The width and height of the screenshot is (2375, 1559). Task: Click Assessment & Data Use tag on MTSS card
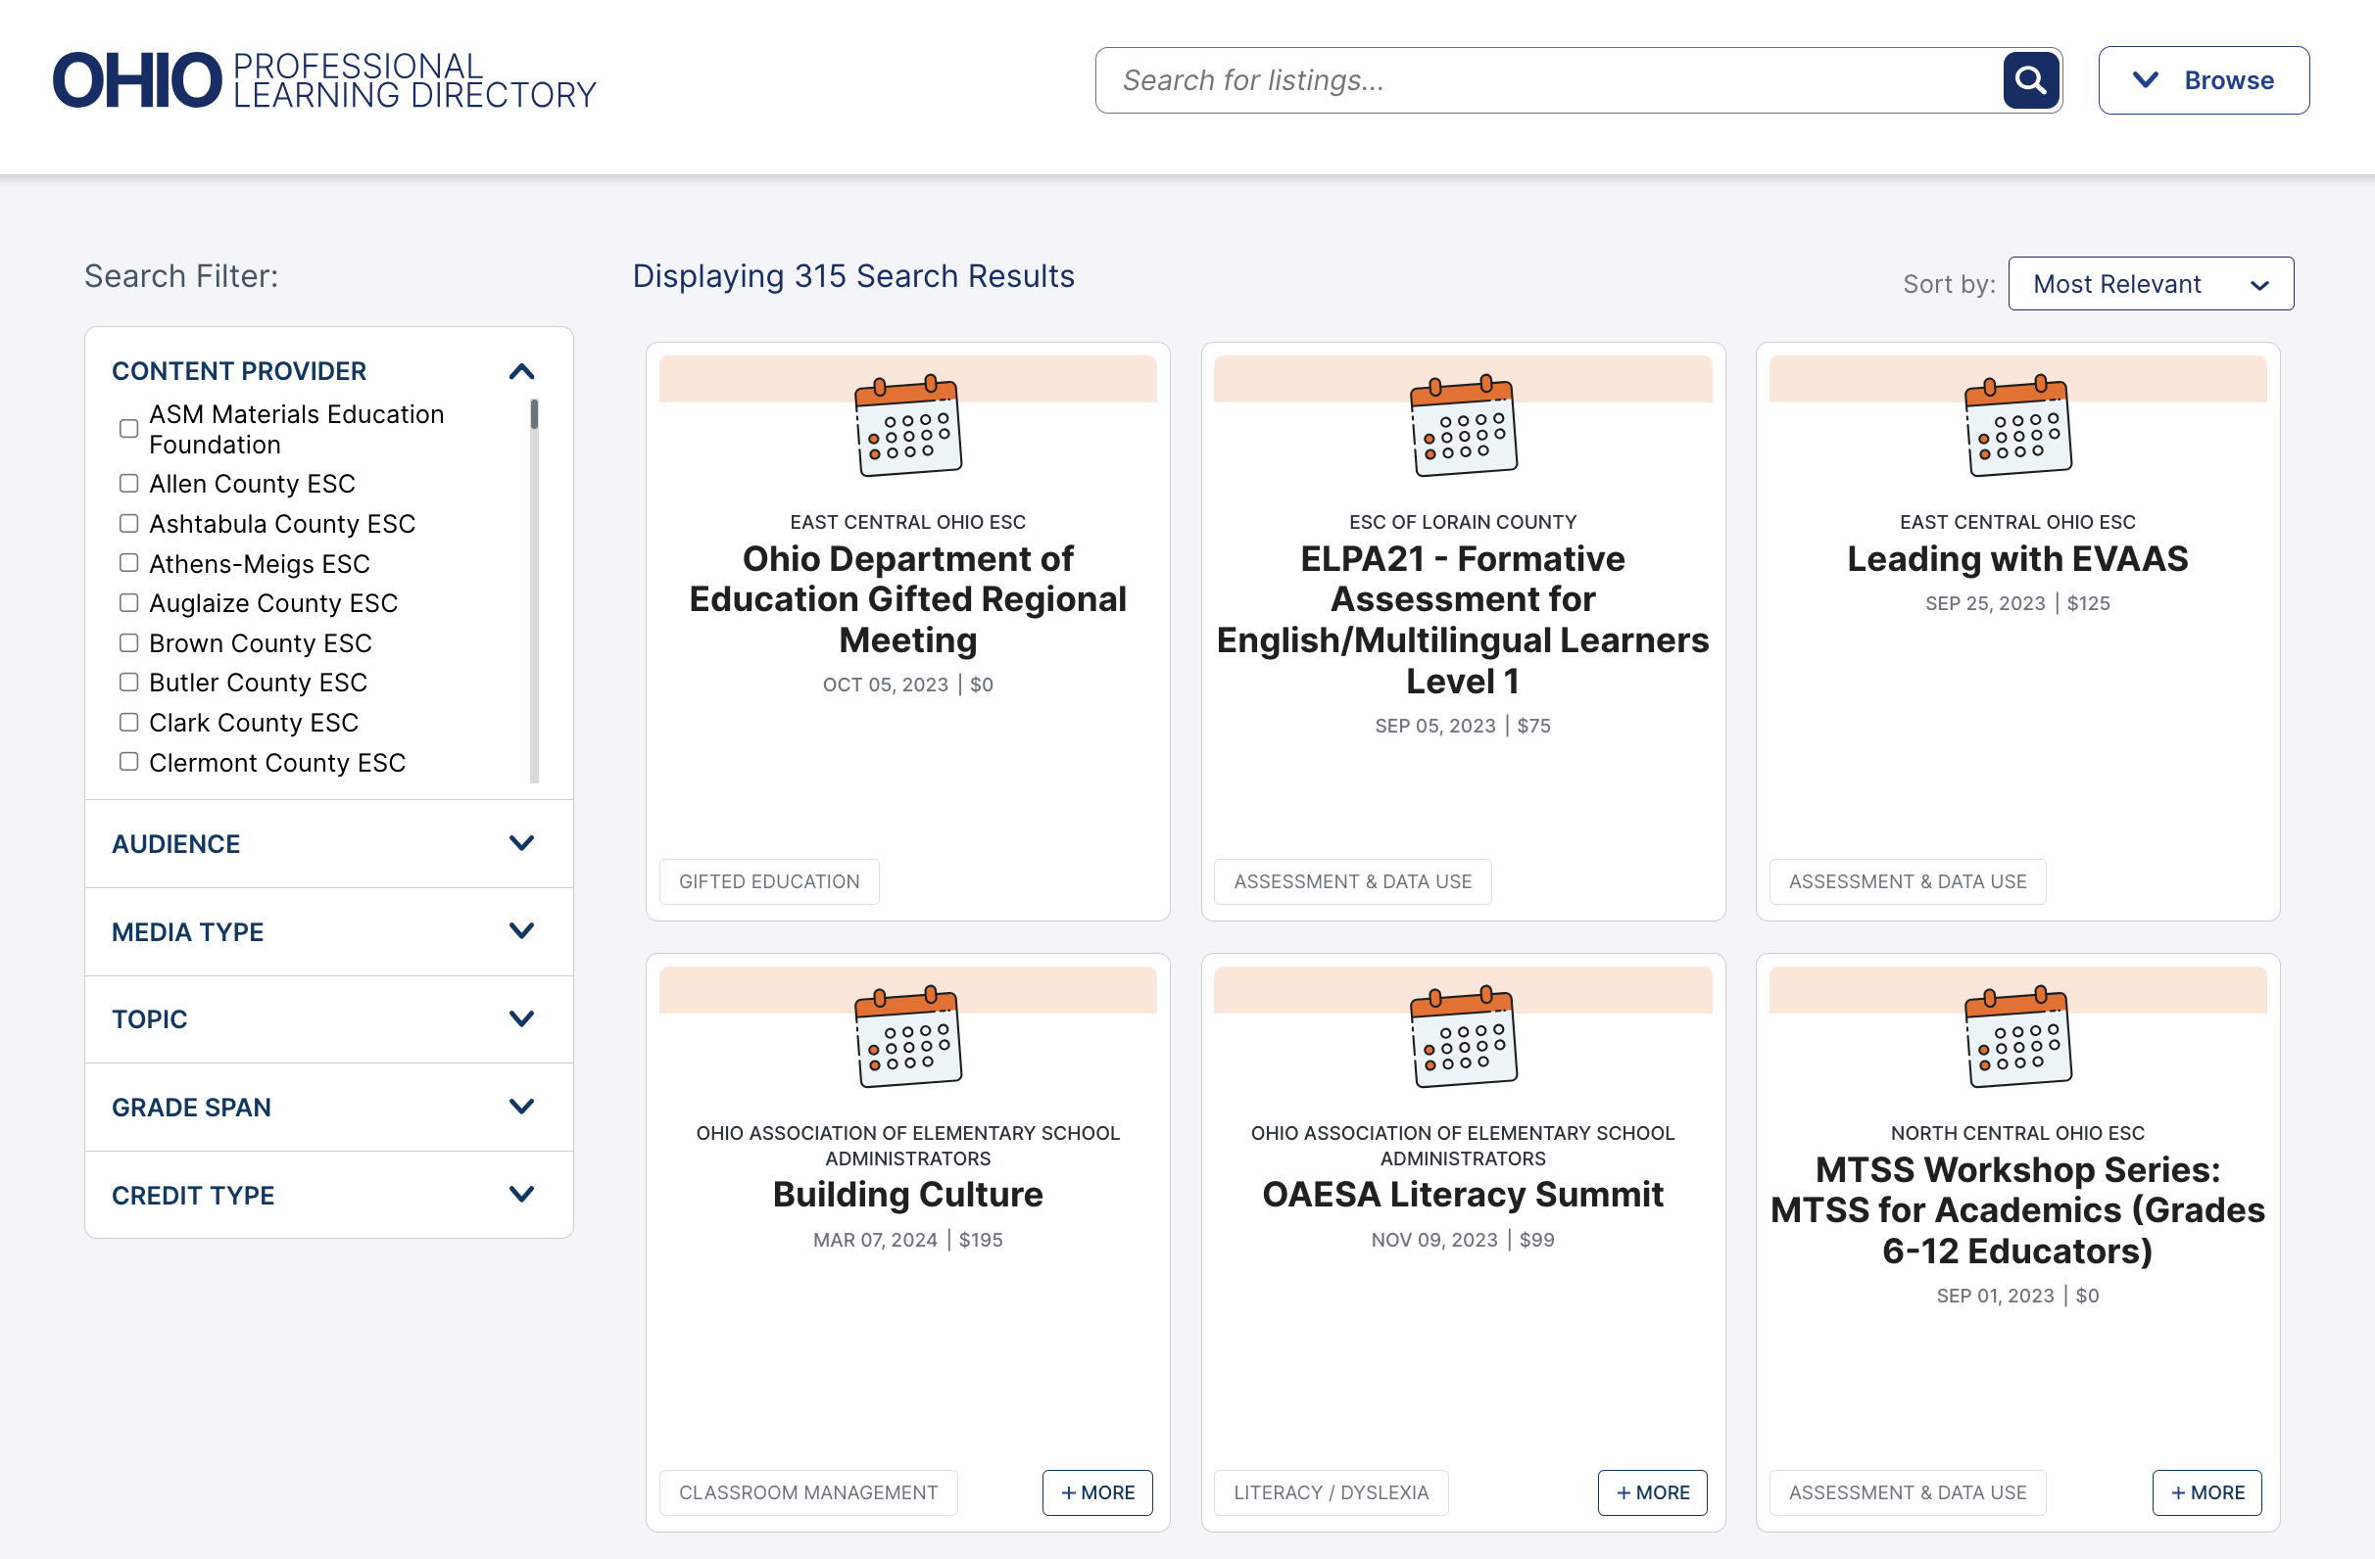[x=1908, y=1492]
